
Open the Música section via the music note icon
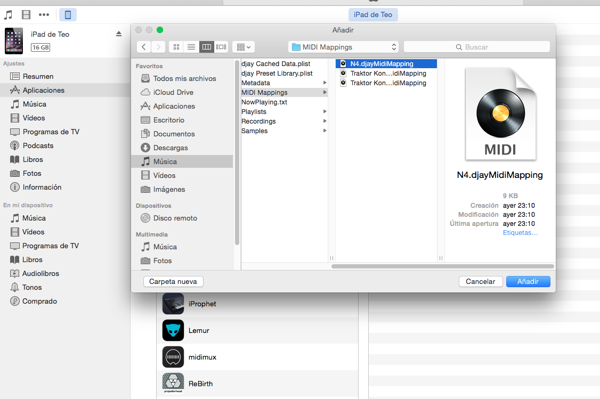click(7, 14)
